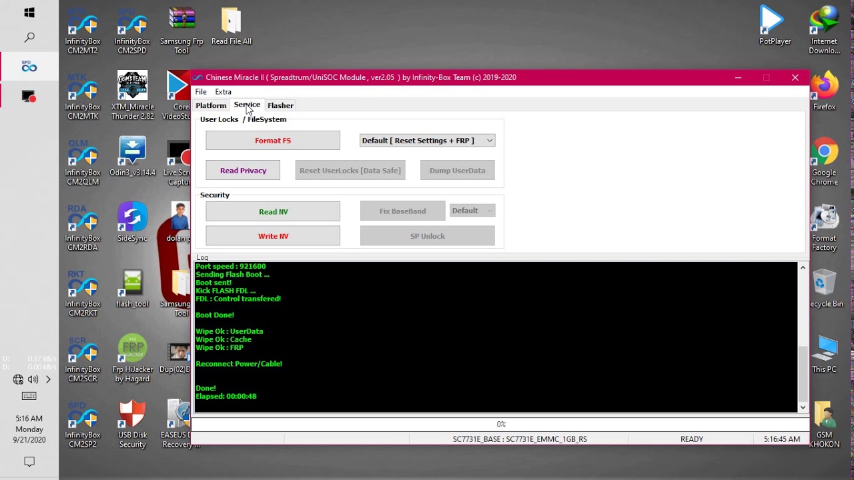Screen dimensions: 854x480
Task: Click Read NV button
Action: 273,211
